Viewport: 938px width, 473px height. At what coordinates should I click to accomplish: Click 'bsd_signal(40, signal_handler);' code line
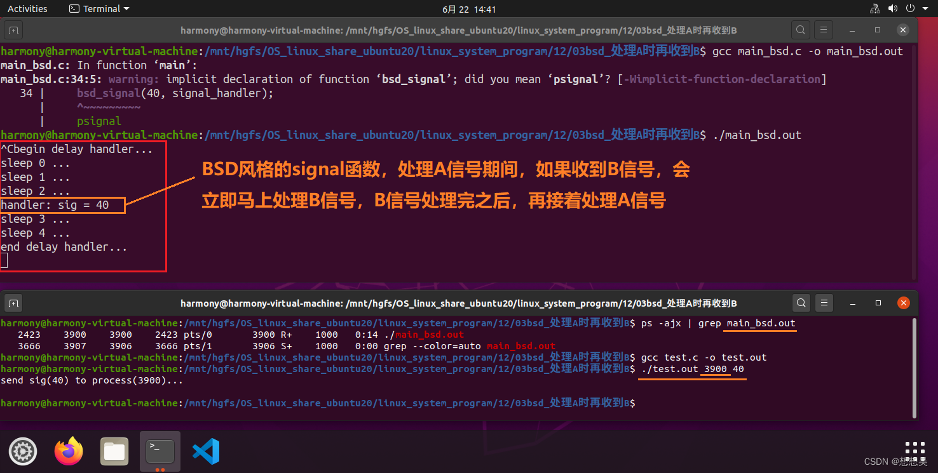[175, 93]
